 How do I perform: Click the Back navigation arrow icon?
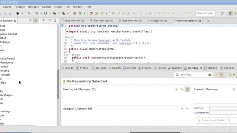[x=165, y=13]
